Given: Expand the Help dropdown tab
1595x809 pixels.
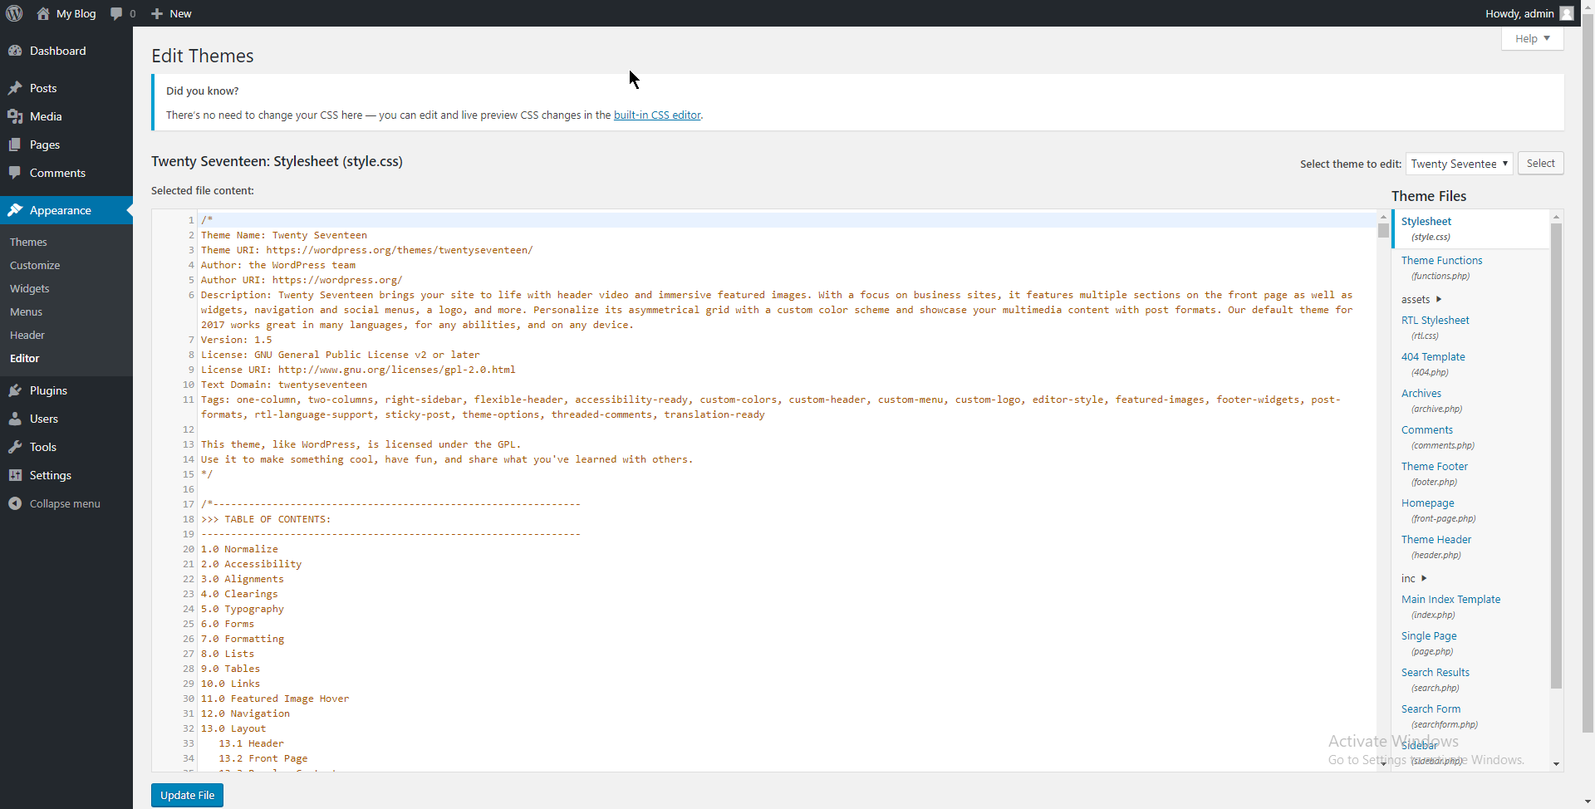Looking at the screenshot, I should point(1532,38).
